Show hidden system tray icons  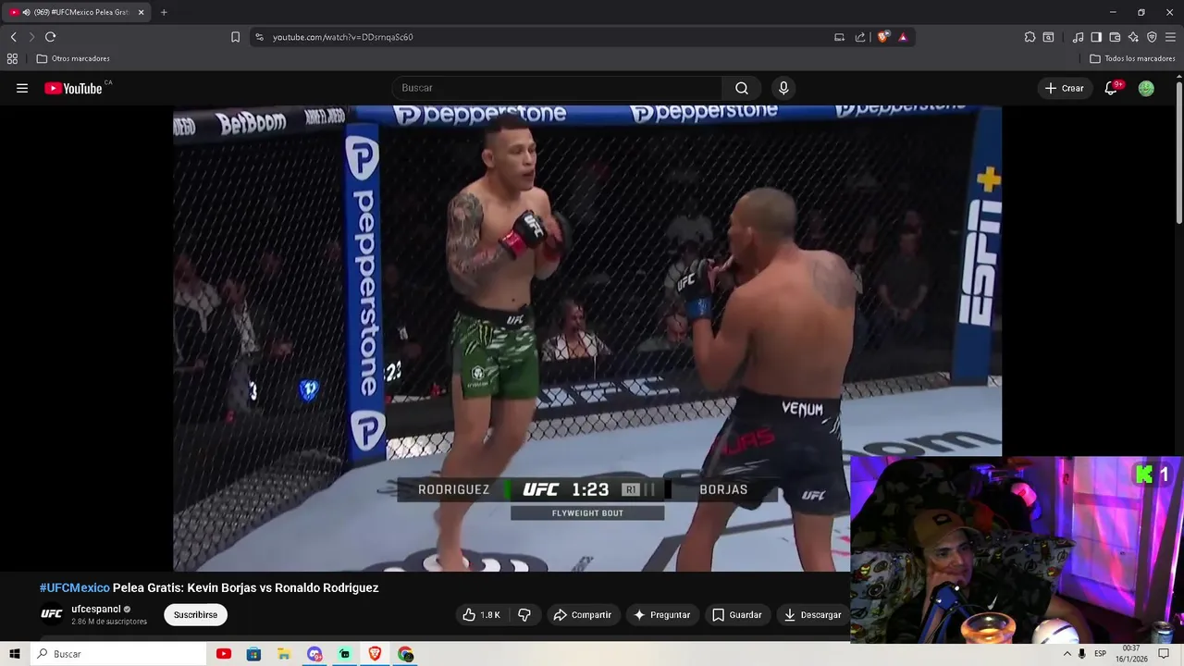(1067, 654)
